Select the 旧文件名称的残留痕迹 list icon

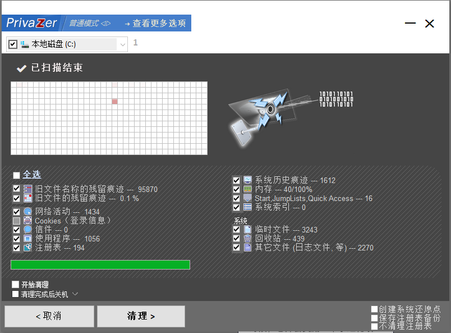point(27,189)
